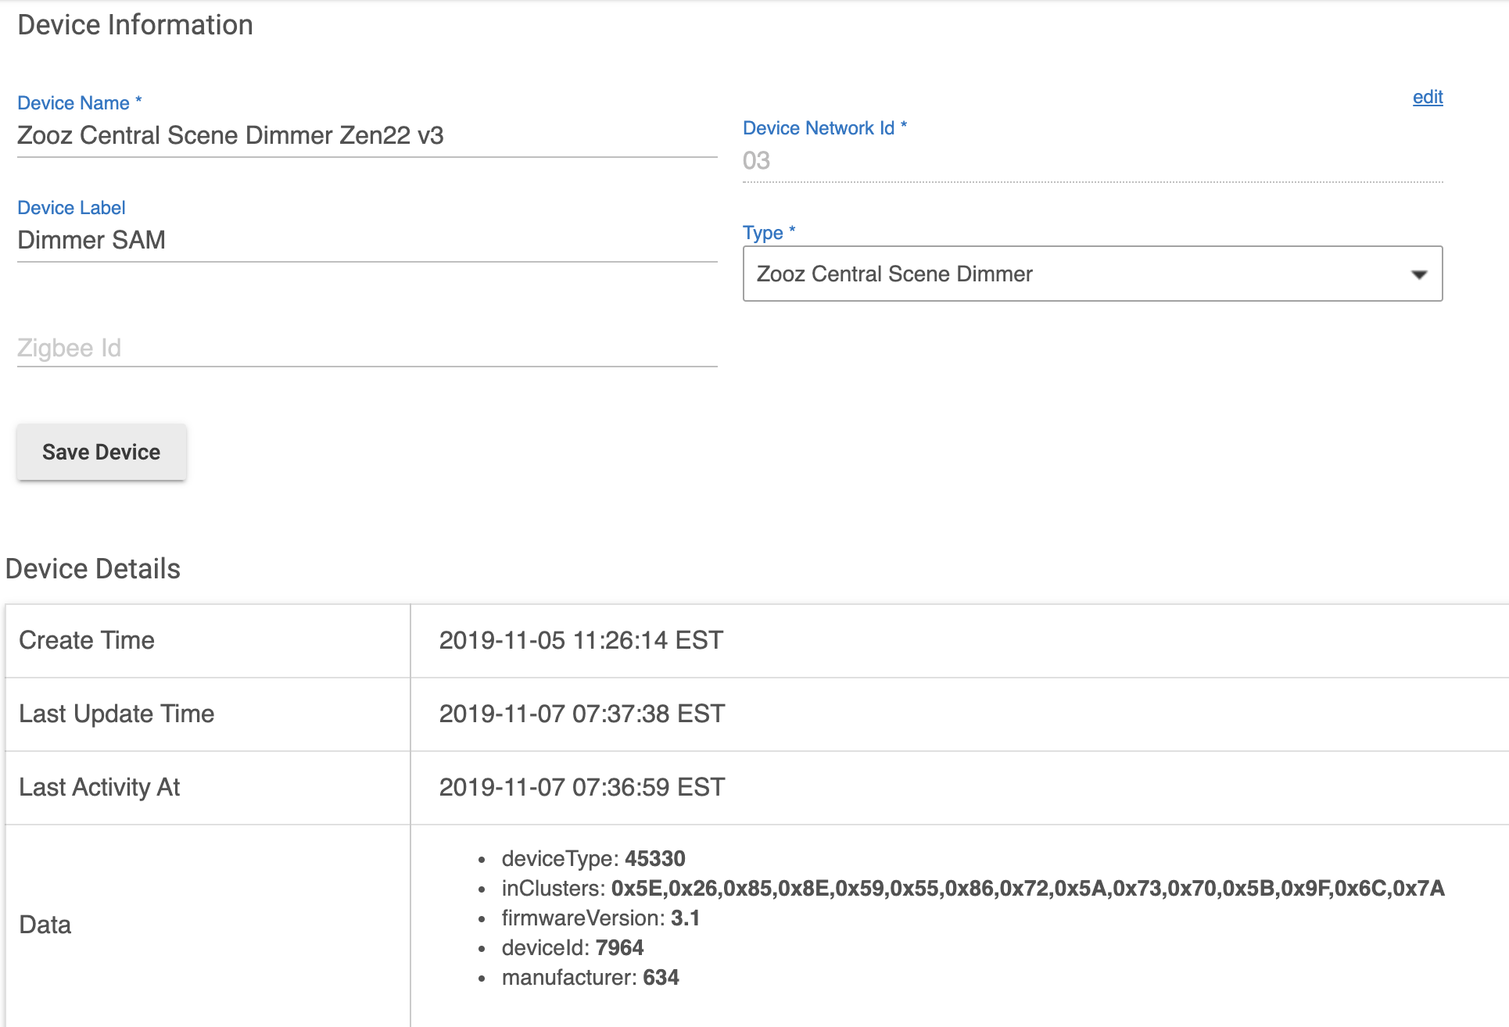Screen dimensions: 1509x1027
Task: Click the manufacturer: 634 entry
Action: coord(590,977)
